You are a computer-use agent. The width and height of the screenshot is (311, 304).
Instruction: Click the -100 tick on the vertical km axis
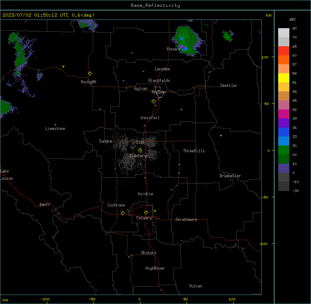(263, 244)
